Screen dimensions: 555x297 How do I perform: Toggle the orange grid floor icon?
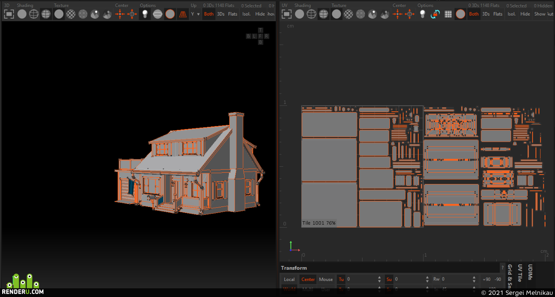(183, 14)
